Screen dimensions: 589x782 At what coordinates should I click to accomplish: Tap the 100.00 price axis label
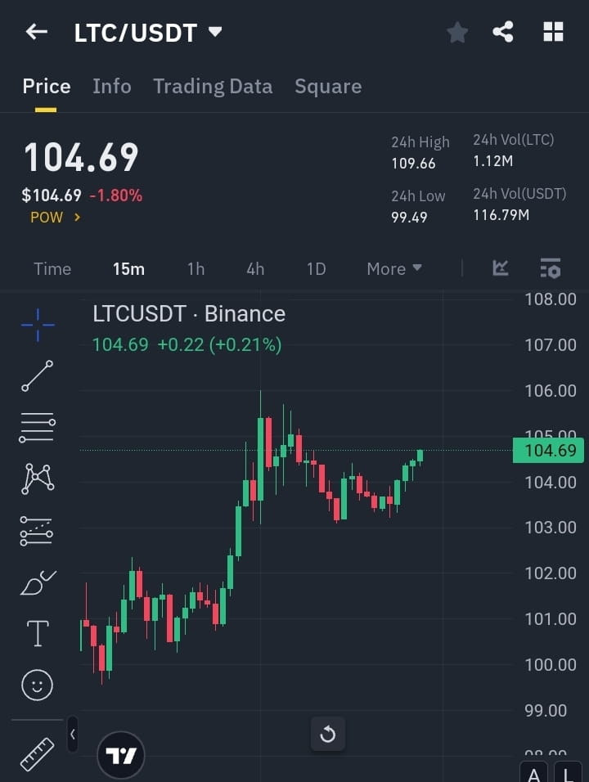tap(551, 665)
